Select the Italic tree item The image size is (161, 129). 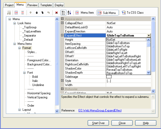35,81
